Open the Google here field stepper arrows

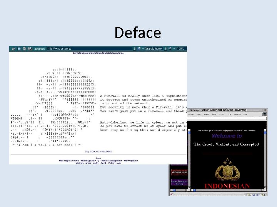point(165,49)
